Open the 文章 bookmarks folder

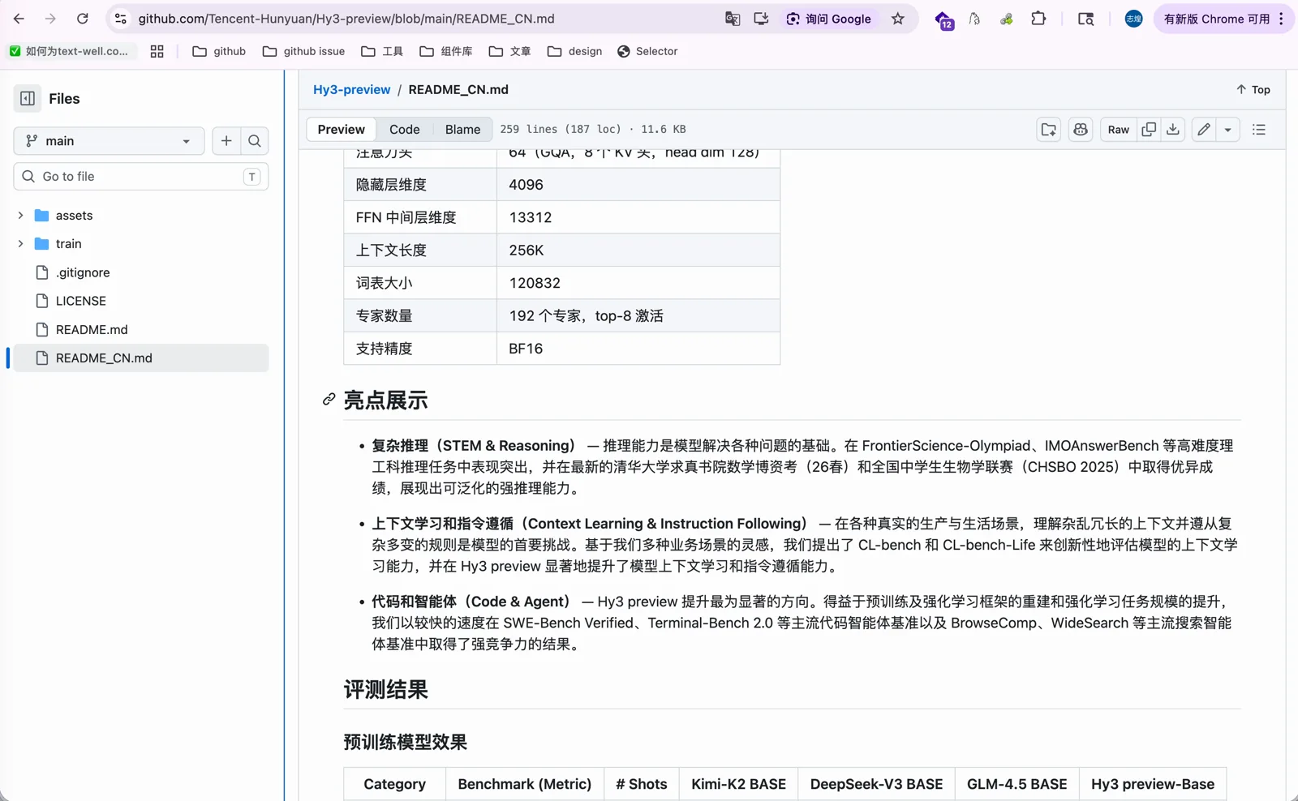510,51
